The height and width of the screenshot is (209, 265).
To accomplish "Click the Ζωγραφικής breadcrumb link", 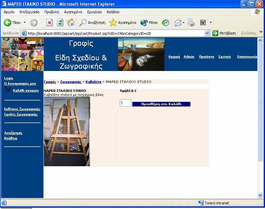I will coord(71,82).
